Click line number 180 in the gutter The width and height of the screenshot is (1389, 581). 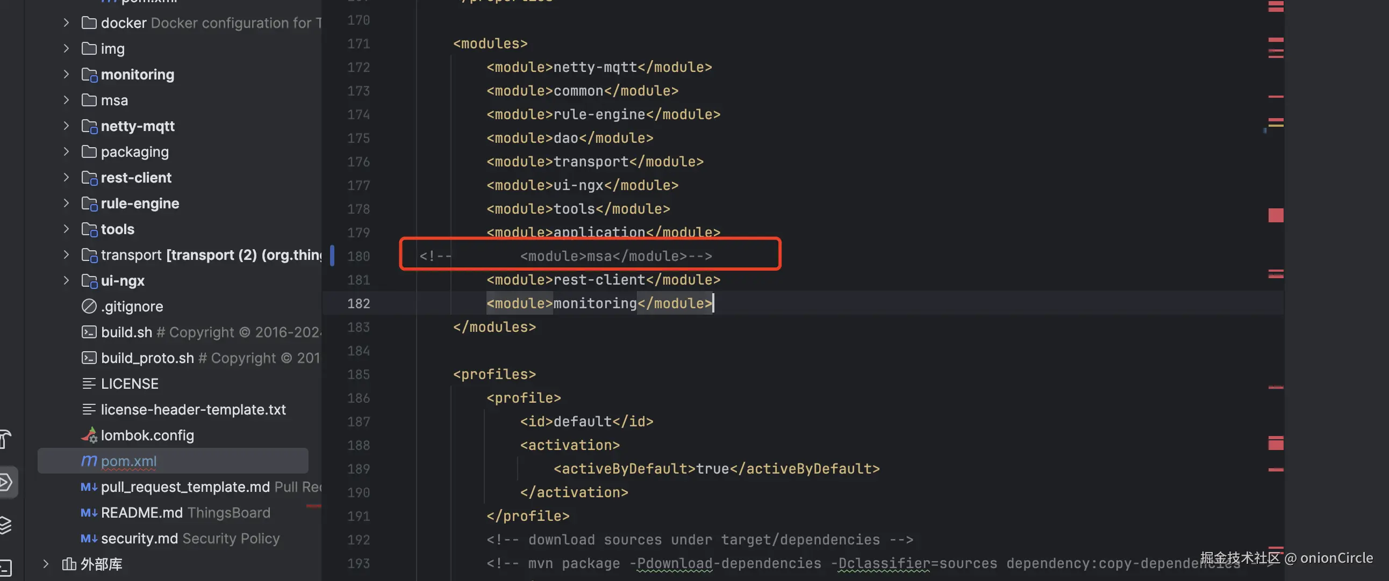(359, 256)
